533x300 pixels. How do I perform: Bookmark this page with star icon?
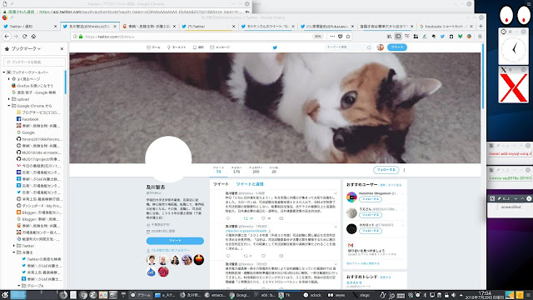tap(348, 37)
